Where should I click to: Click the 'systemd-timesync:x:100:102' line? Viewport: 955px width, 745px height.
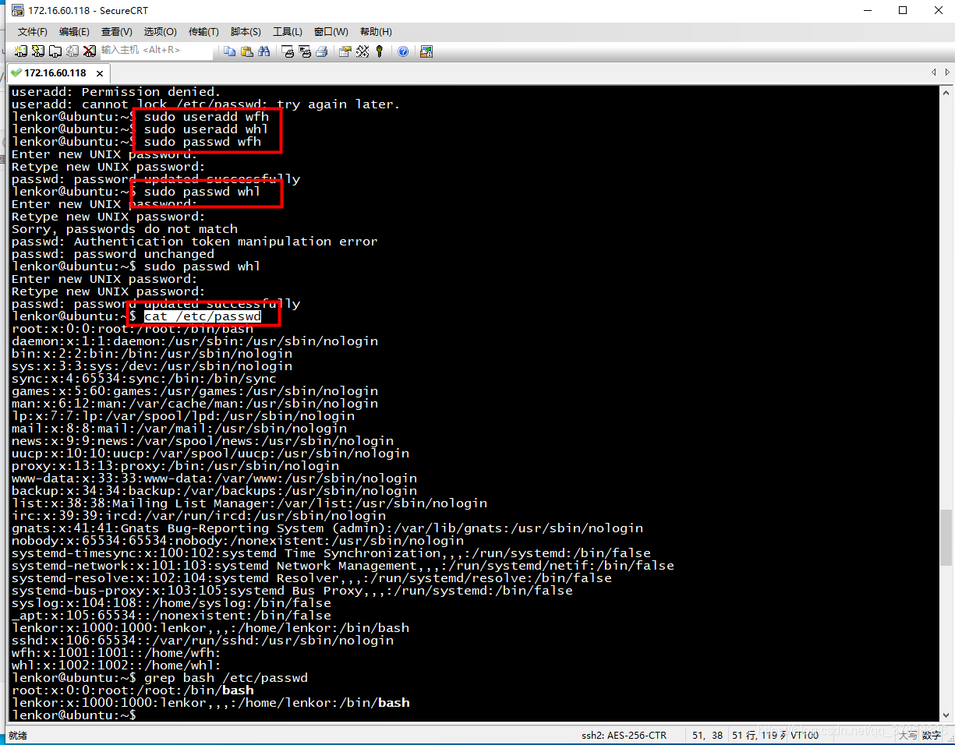(331, 553)
